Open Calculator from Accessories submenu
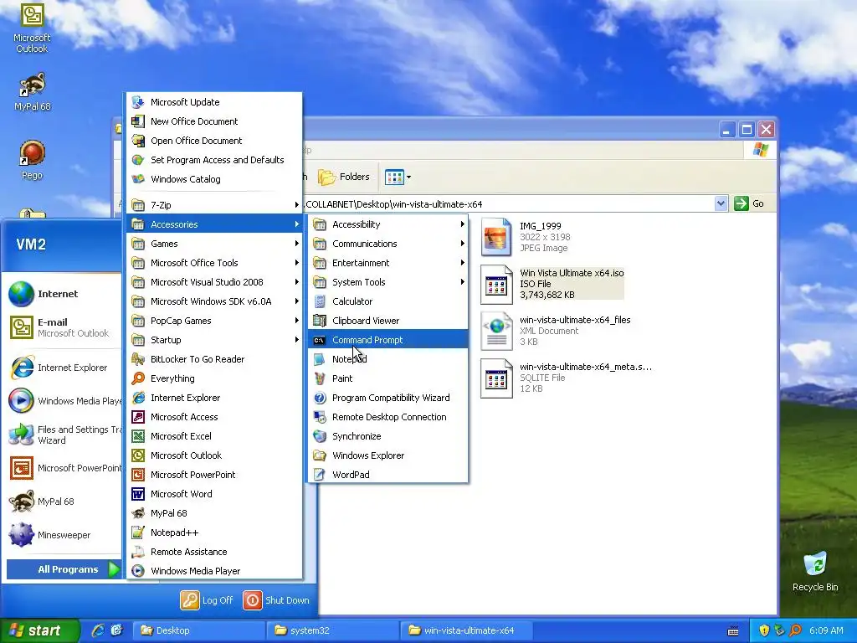Screen dimensions: 857x643 388,301
